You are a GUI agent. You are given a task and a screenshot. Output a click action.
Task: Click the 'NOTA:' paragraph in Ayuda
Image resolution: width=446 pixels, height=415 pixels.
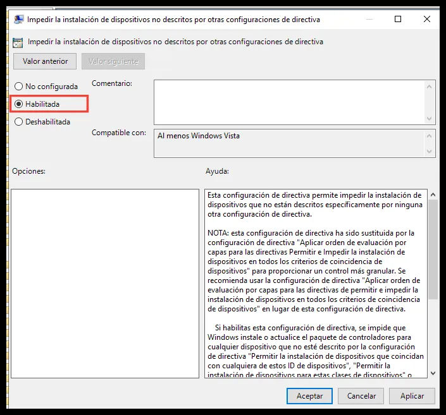point(314,271)
